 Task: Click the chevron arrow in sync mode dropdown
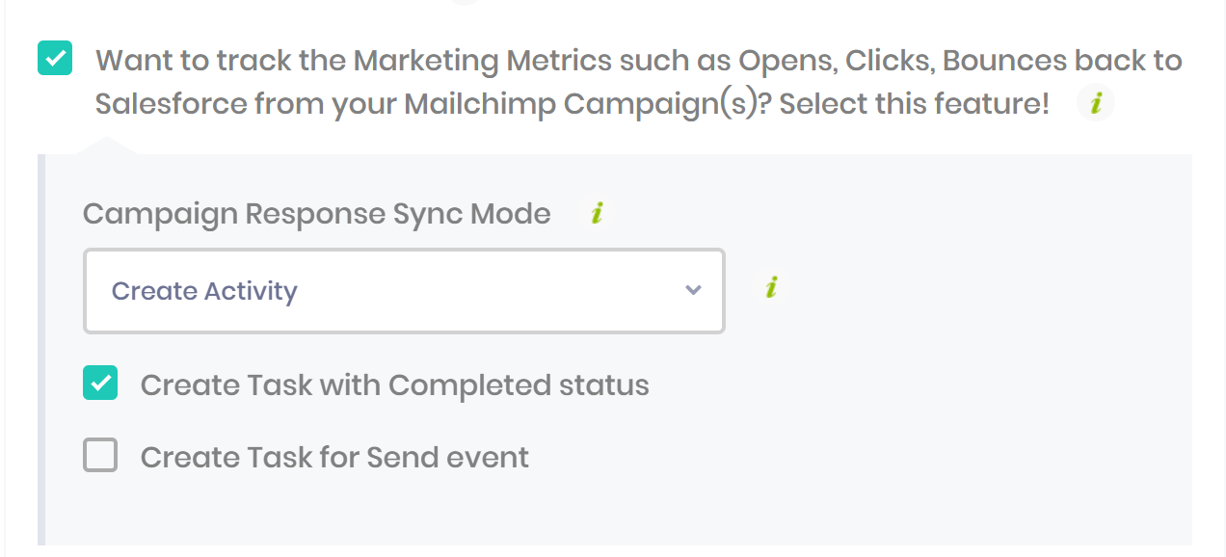coord(693,290)
